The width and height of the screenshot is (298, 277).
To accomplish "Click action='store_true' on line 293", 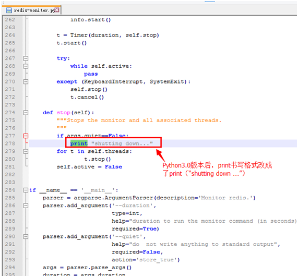I will (145, 260).
